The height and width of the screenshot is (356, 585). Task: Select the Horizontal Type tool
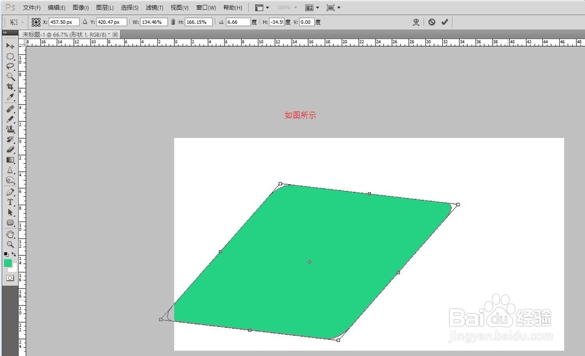(10, 202)
